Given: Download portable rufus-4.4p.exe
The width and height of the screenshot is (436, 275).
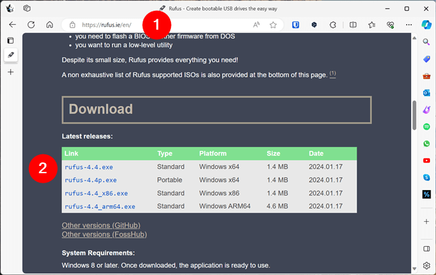Looking at the screenshot, I should 91,180.
